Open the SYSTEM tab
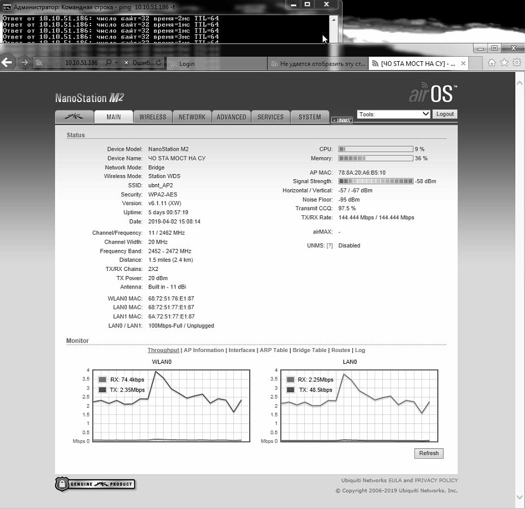Viewport: 525px width, 509px height. (x=310, y=117)
